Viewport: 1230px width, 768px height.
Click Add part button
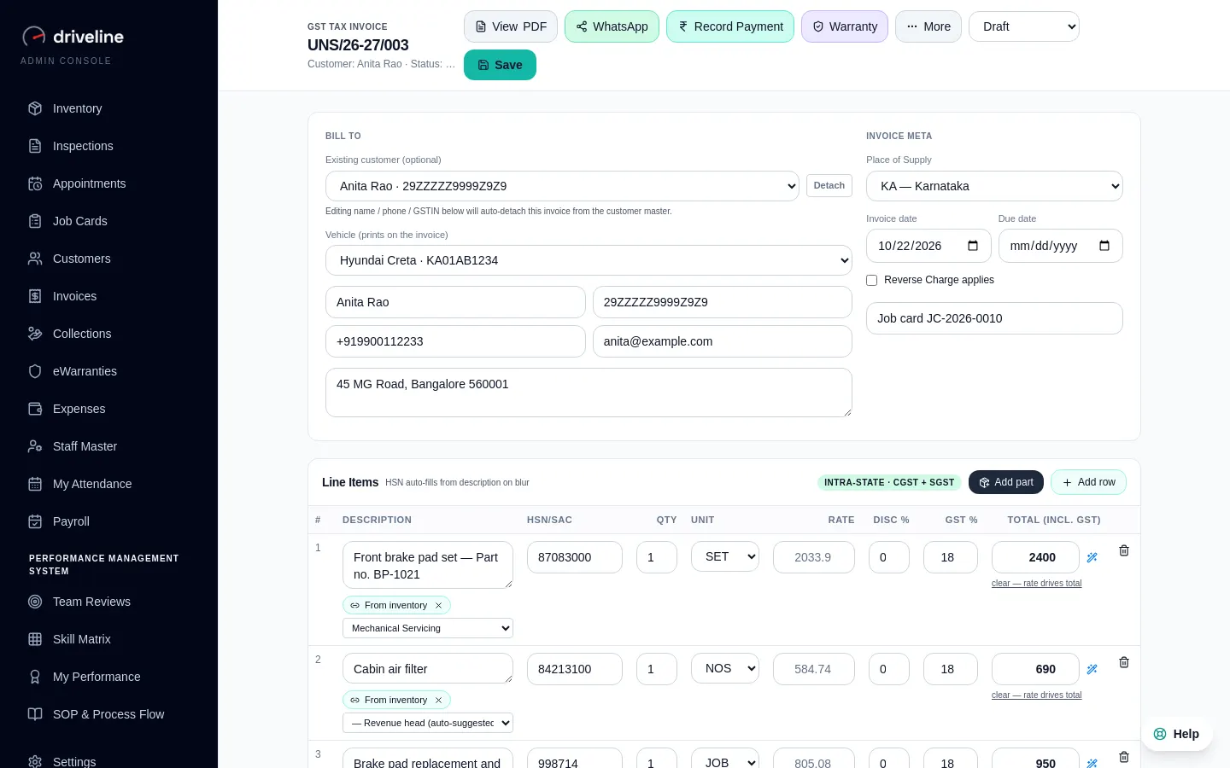tap(1006, 482)
